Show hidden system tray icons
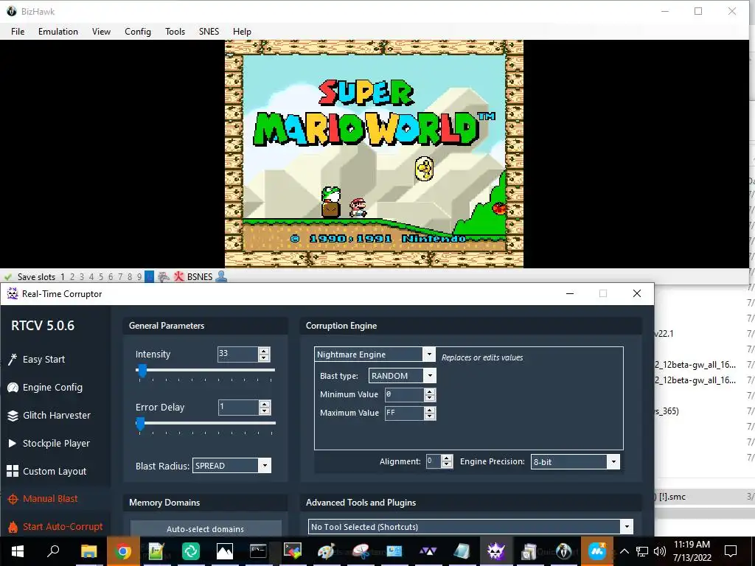 tap(624, 551)
